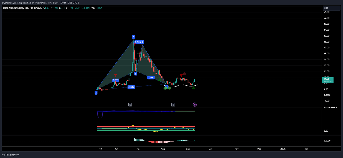Click the Jun date axis label

coord(116,149)
